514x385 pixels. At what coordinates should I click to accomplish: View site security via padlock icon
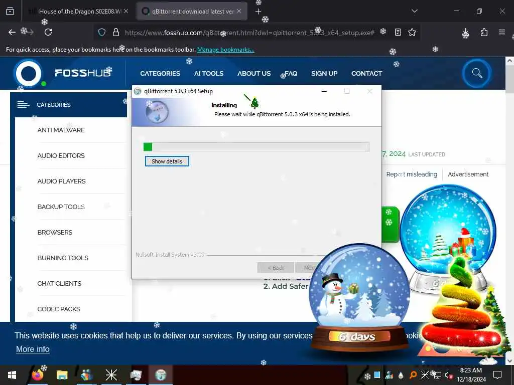point(116,32)
